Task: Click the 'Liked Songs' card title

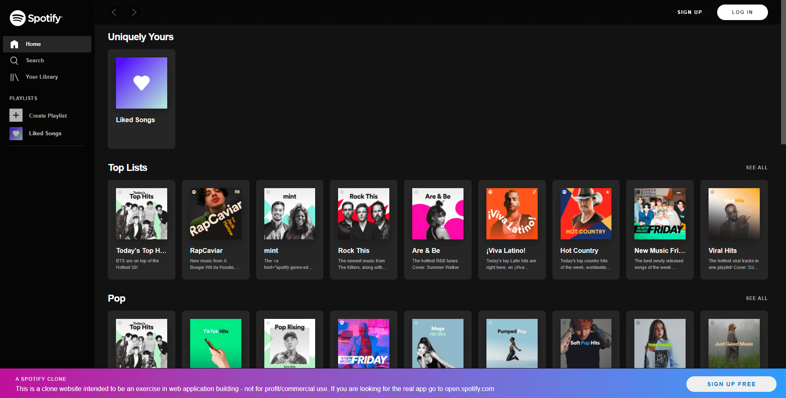Action: [135, 120]
